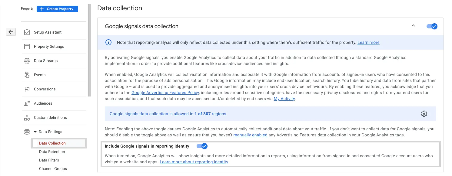Select Data Settings label

point(50,132)
